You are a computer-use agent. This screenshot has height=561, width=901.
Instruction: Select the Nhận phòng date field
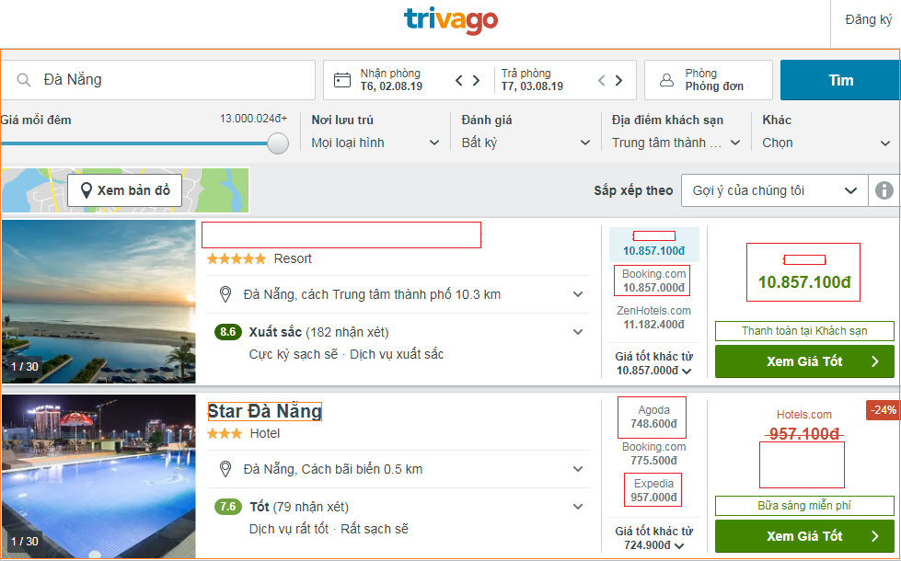391,80
